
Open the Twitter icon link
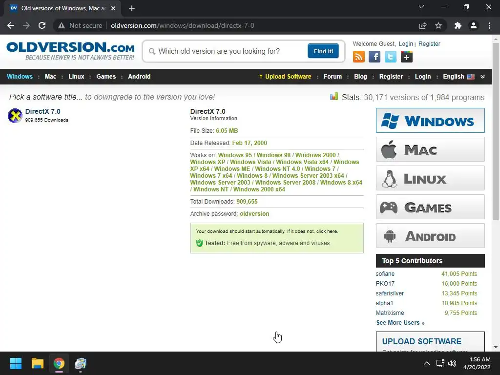tap(390, 57)
